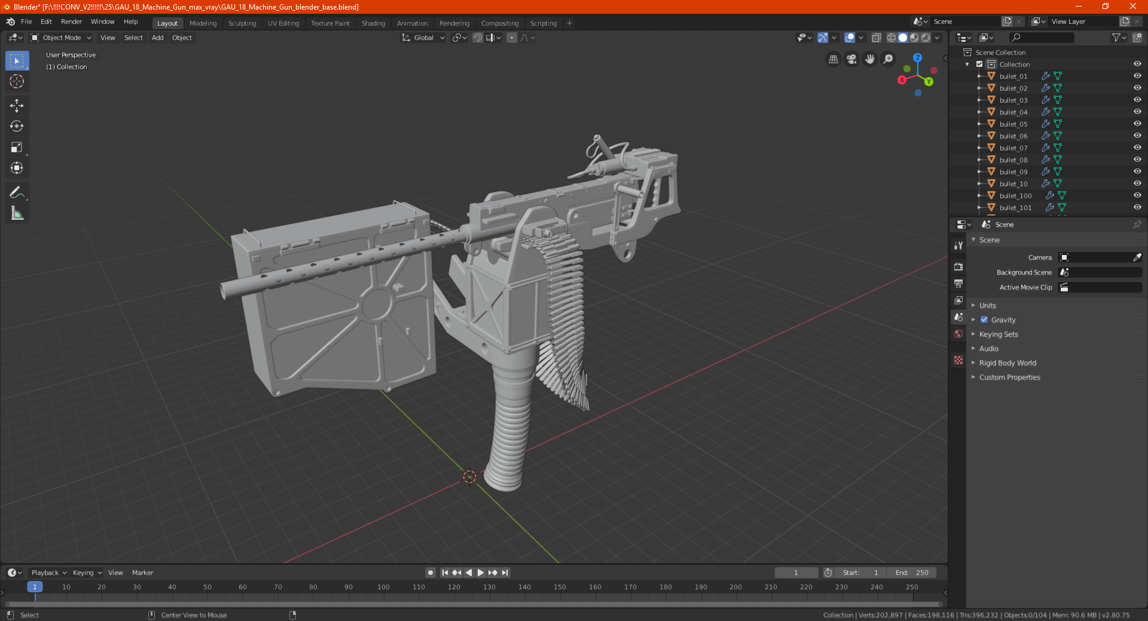Hide bullet_05 in the outliner
The height and width of the screenshot is (621, 1148).
(x=1137, y=124)
